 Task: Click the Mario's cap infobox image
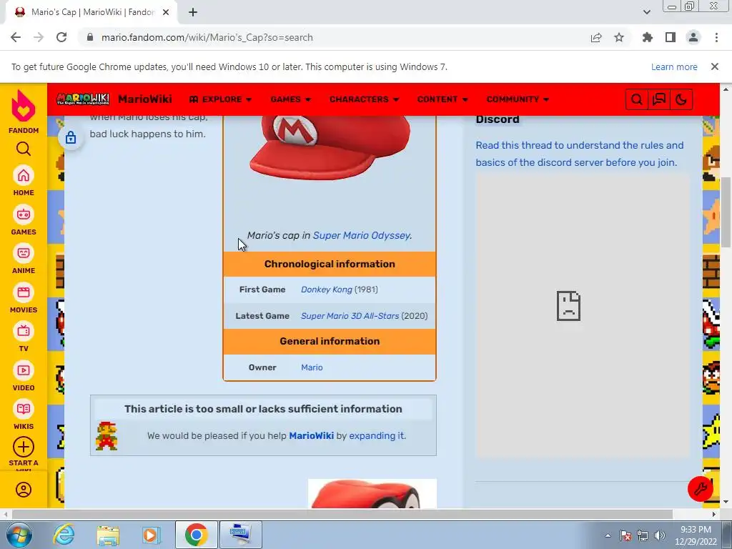[330, 147]
